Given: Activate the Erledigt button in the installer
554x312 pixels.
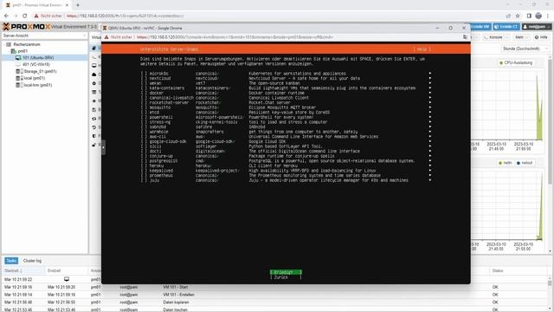Looking at the screenshot, I should pos(286,272).
